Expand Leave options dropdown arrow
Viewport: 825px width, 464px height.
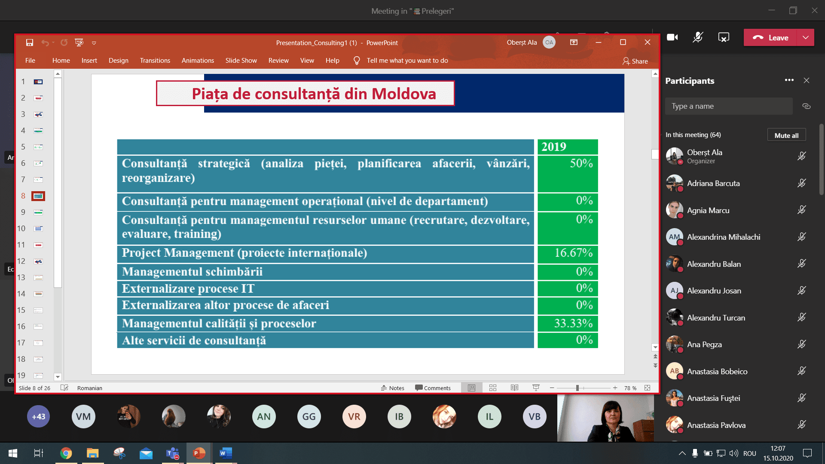tap(806, 38)
